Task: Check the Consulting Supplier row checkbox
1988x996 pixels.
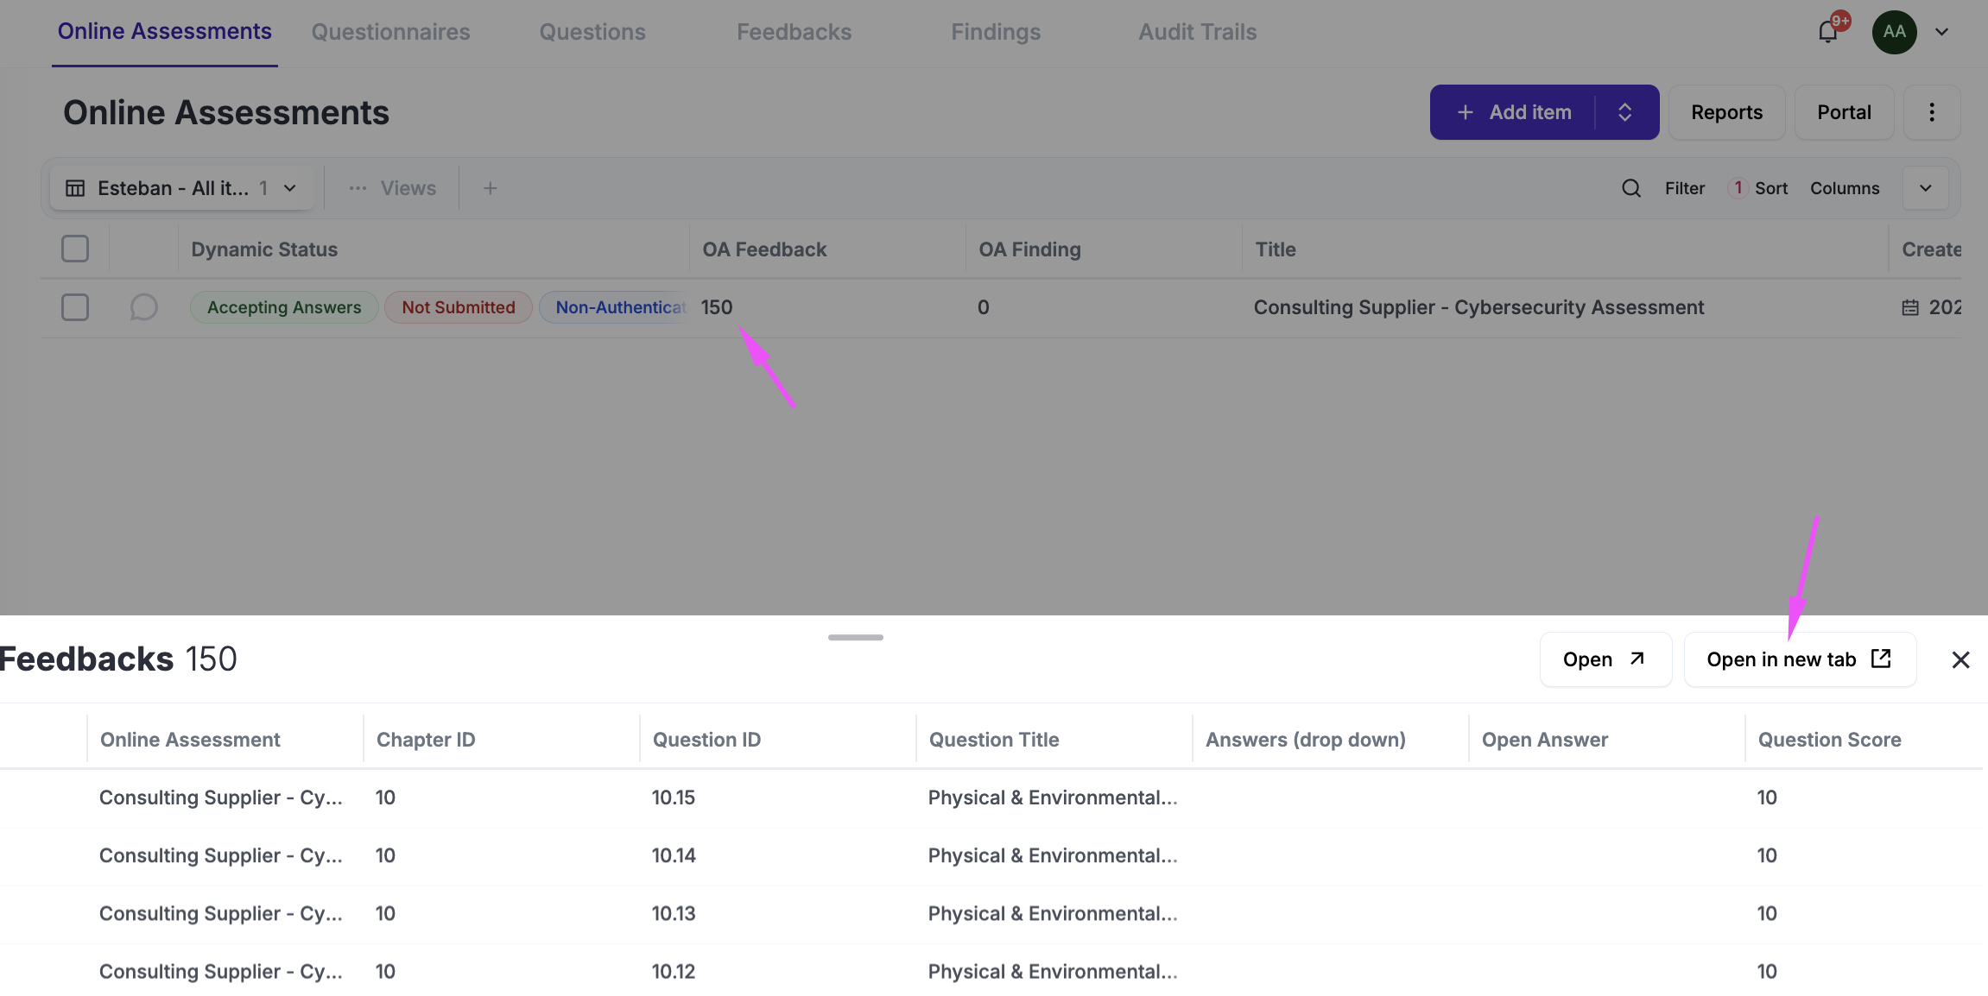Action: (75, 307)
